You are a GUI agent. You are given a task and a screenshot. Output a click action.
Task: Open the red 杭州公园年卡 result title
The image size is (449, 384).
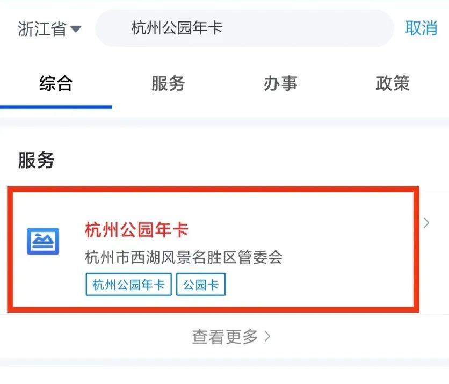click(137, 230)
